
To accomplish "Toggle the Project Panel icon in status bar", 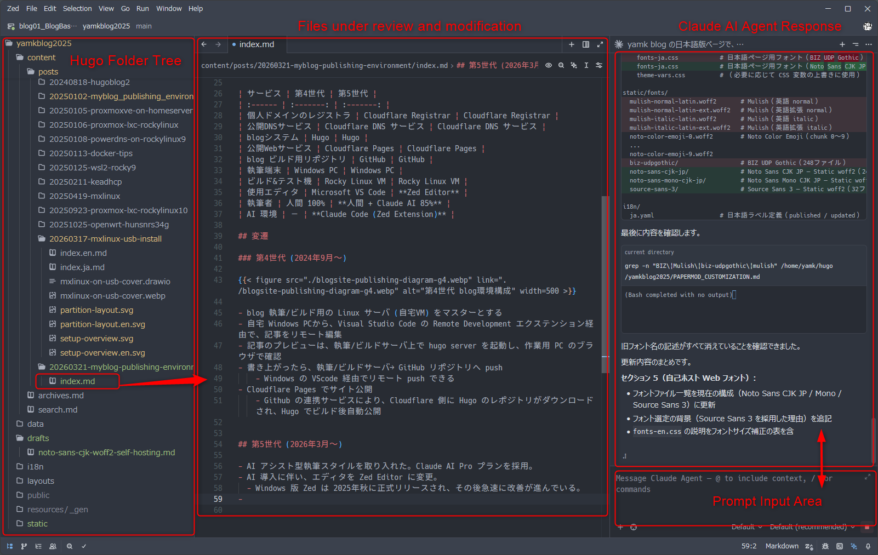I will point(10,546).
